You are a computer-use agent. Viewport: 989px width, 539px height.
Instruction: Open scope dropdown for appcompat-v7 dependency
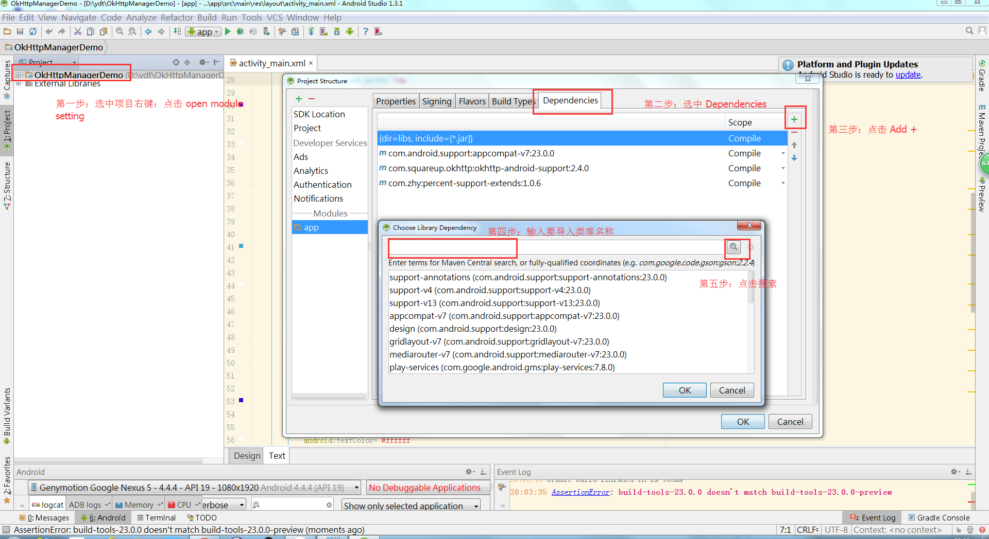783,153
